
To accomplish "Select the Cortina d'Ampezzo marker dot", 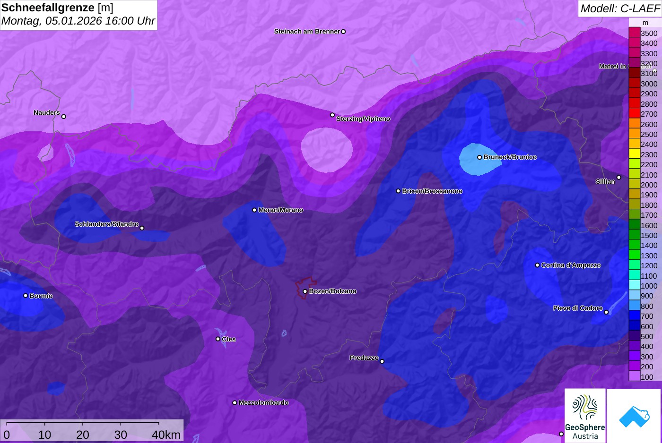I will click(537, 265).
